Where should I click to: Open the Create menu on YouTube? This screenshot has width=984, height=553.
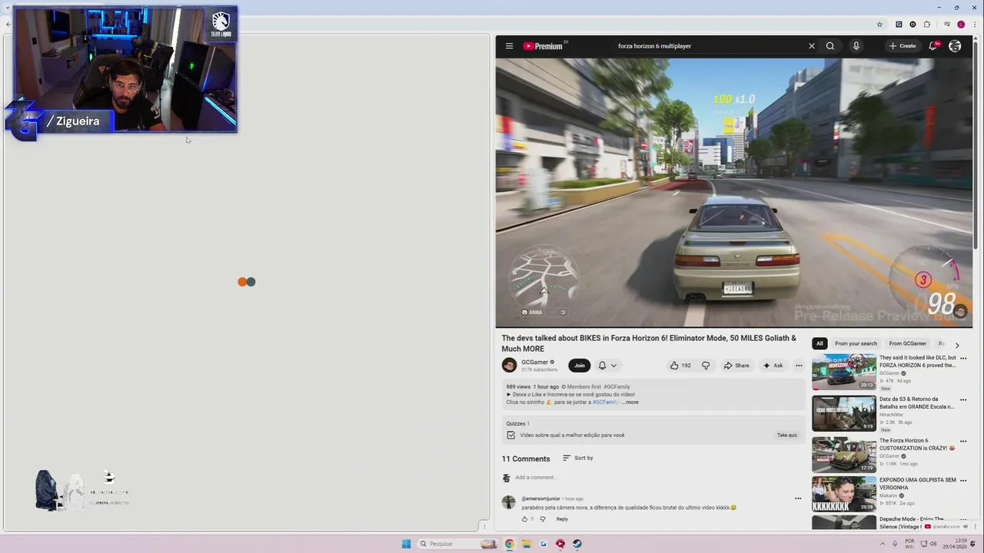(x=903, y=46)
